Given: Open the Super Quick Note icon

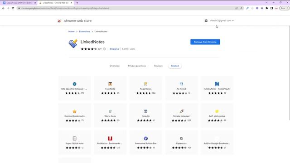Looking at the screenshot, I should pyautogui.click(x=74, y=139).
